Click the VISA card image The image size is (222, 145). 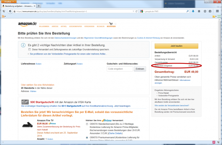25,102
